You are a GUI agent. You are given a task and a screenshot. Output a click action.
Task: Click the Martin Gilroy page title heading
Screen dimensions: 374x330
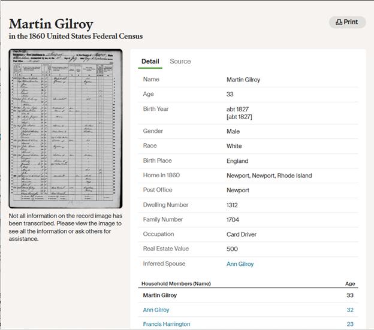51,24
